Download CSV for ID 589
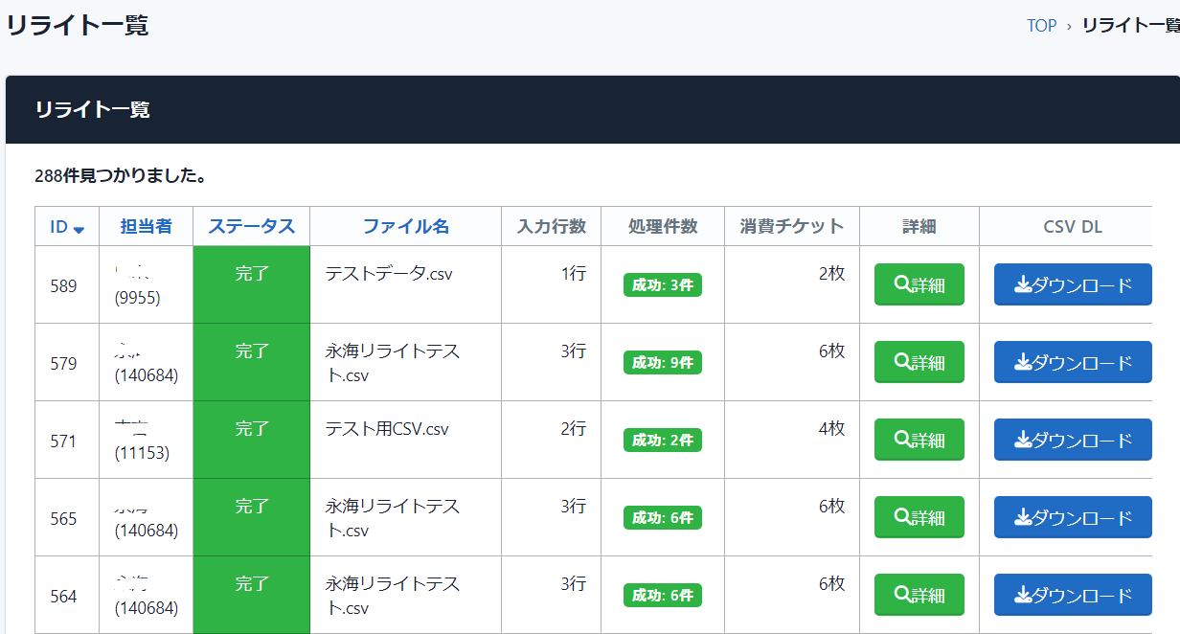The image size is (1180, 634). (1073, 284)
